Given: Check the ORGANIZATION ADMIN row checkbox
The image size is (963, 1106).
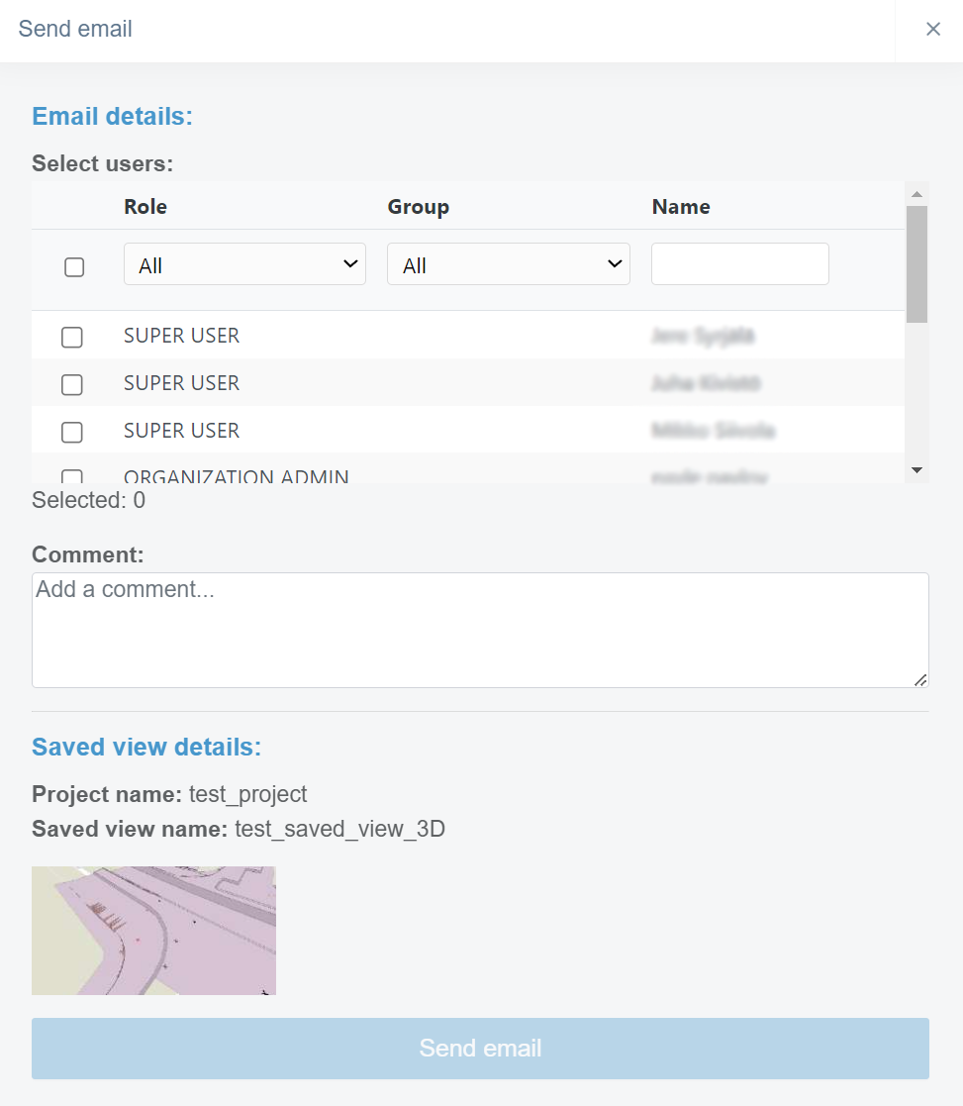Looking at the screenshot, I should point(72,476).
